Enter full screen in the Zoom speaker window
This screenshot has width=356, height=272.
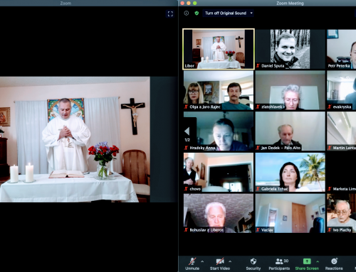coord(170,13)
